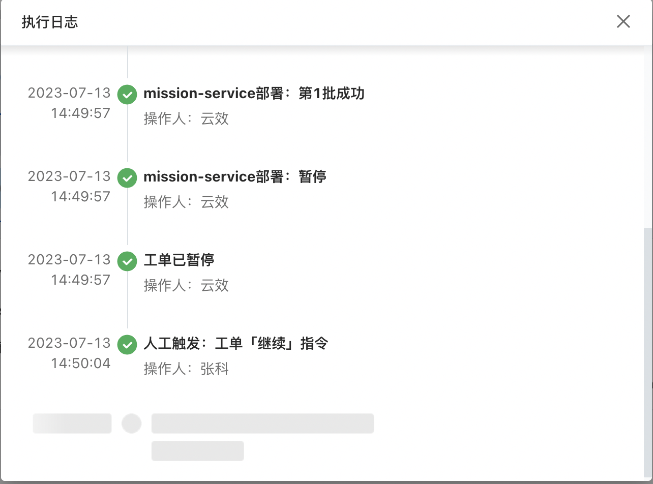Click operator 张科 in the last entry
The height and width of the screenshot is (484, 653).
click(x=215, y=369)
